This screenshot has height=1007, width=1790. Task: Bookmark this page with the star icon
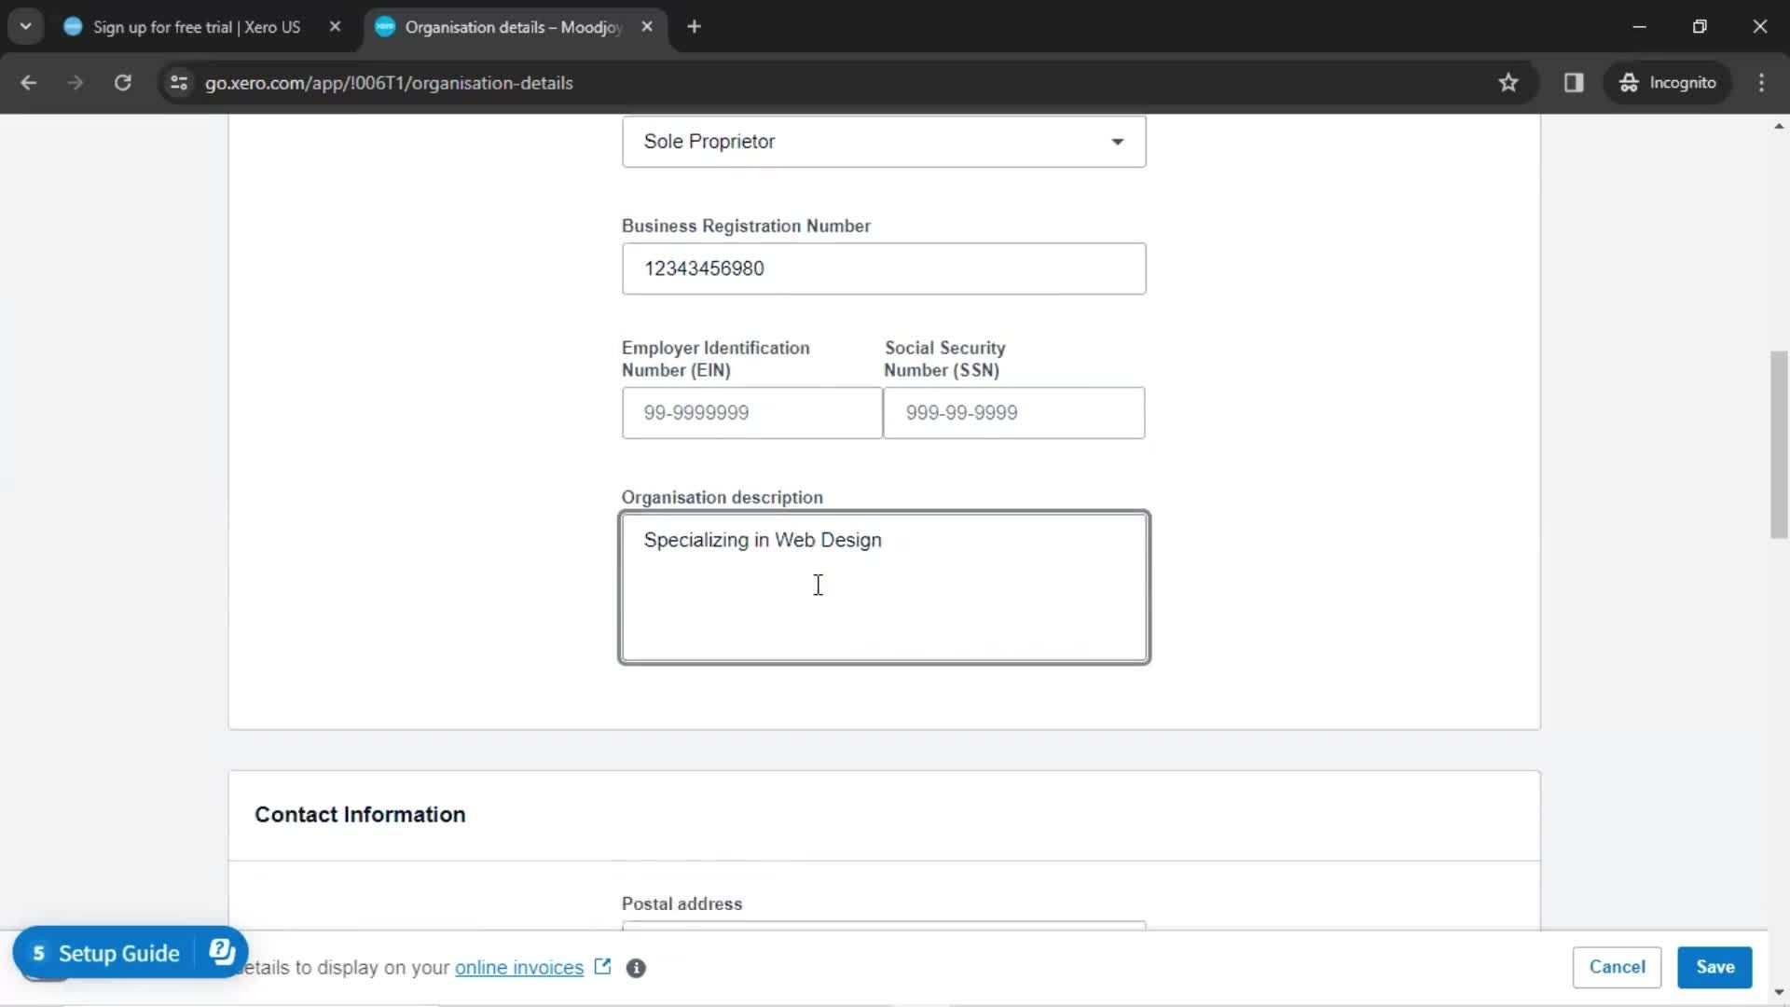(1508, 83)
